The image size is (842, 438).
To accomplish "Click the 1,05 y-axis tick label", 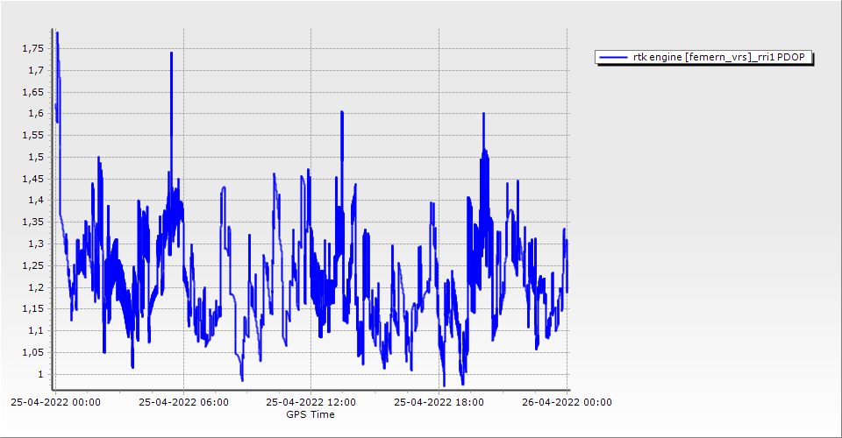I will click(32, 352).
